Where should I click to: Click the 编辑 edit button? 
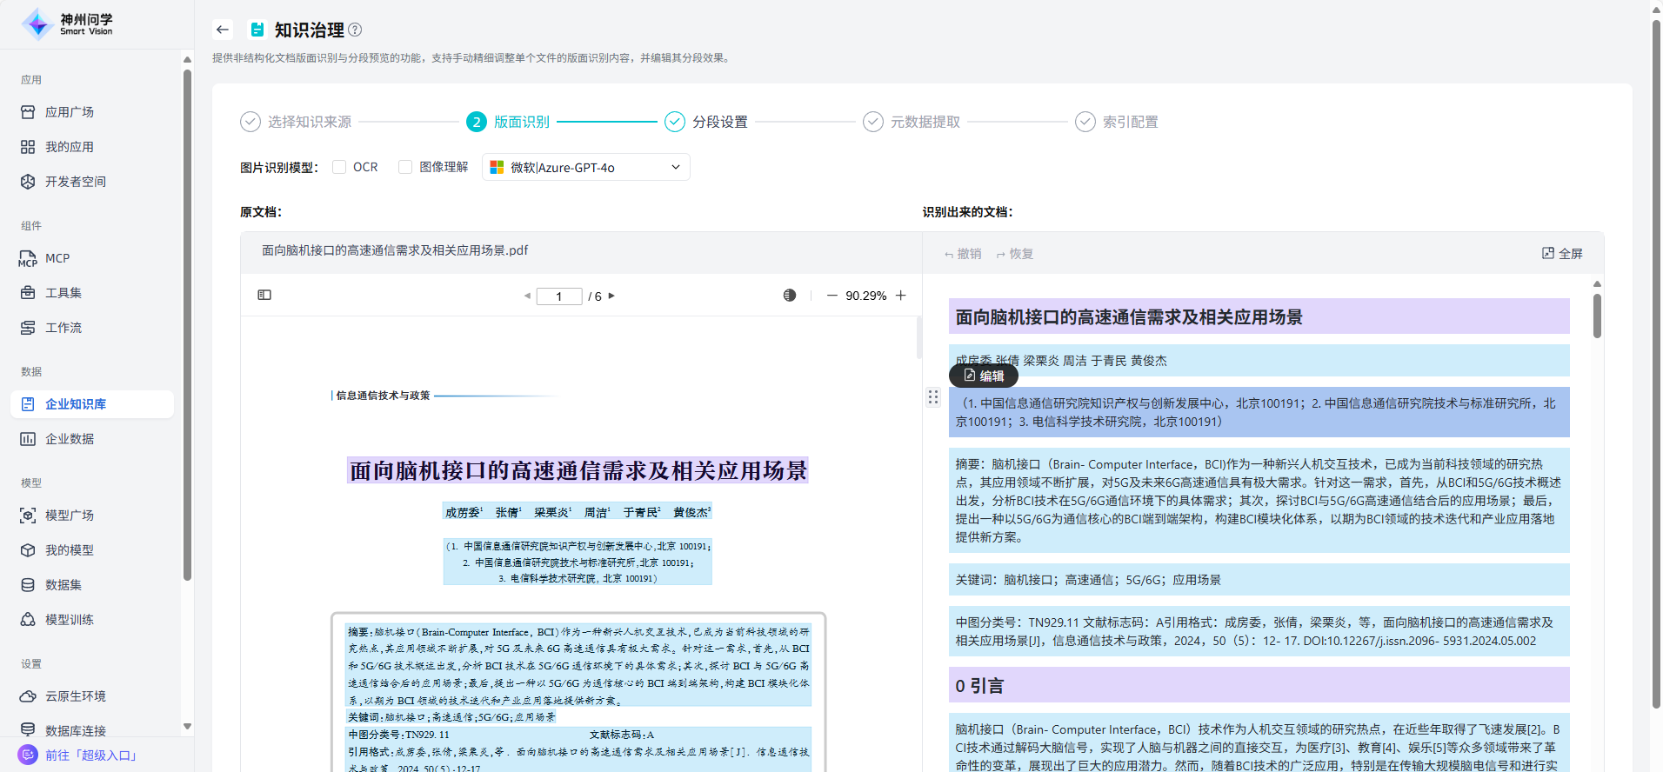pos(984,376)
